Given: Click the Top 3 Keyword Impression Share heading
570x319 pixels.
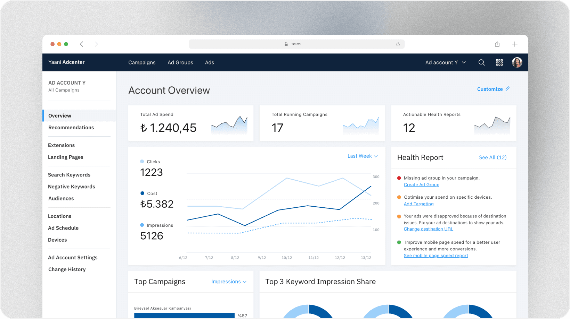Looking at the screenshot, I should (320, 282).
